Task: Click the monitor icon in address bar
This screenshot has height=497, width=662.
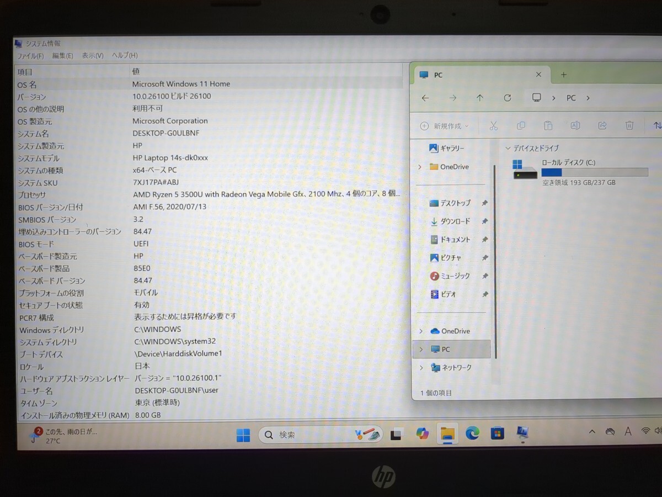Action: click(x=536, y=98)
